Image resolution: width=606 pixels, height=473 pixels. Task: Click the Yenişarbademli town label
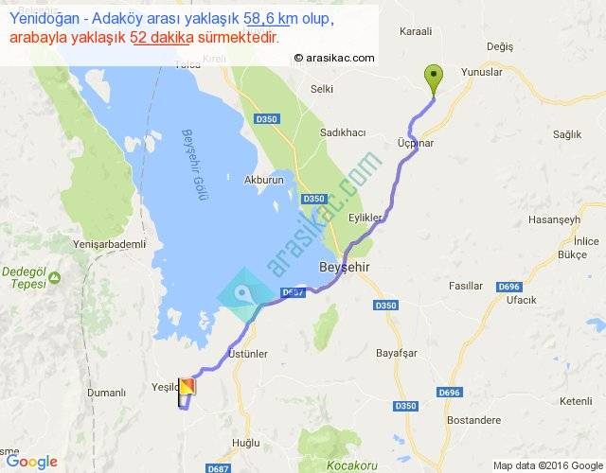(x=110, y=244)
